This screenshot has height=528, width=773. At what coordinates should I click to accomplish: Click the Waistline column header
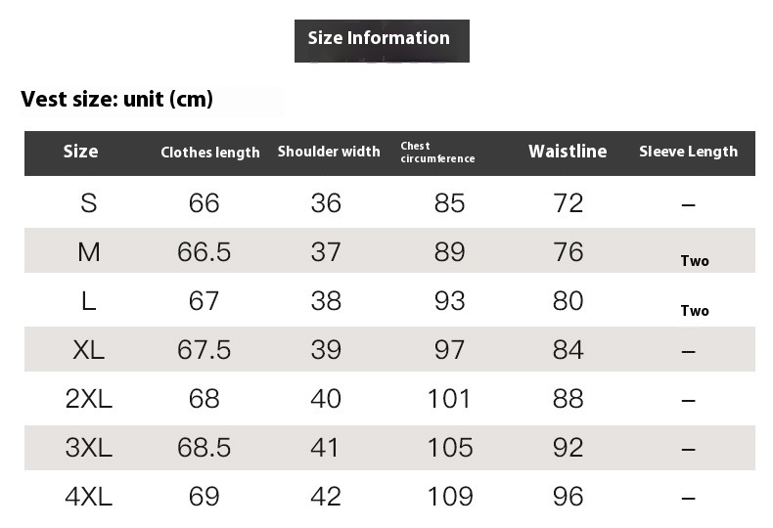click(568, 152)
